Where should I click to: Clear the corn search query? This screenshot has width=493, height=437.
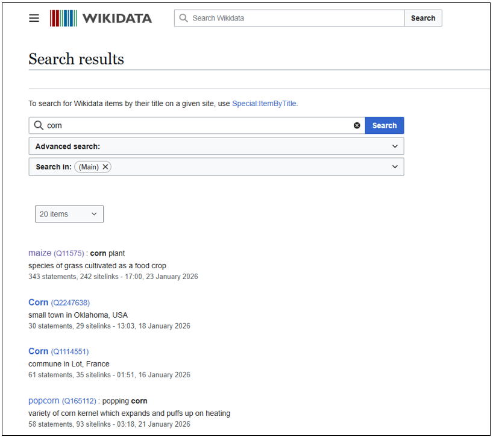[x=357, y=125]
